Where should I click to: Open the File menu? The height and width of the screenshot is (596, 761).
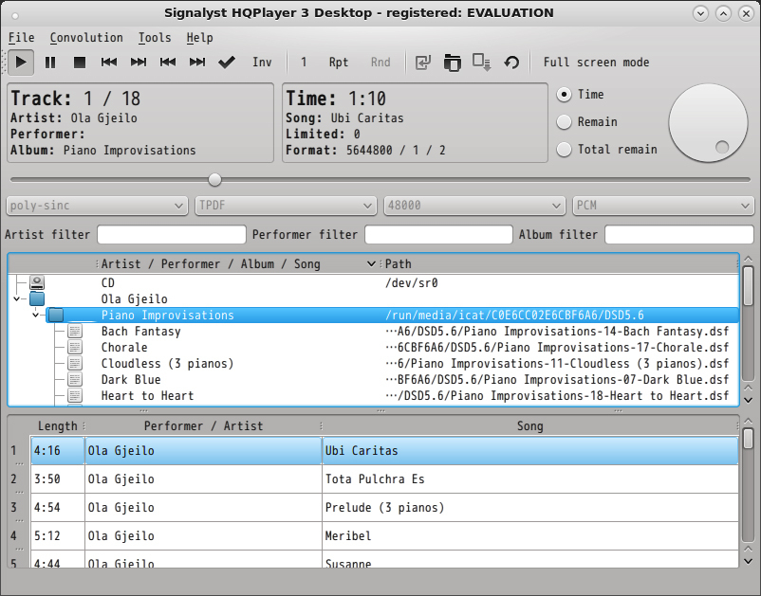[x=22, y=38]
